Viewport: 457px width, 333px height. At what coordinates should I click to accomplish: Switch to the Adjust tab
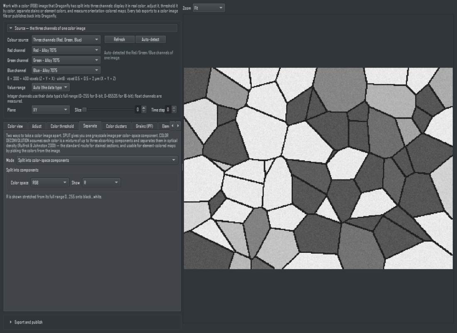37,126
